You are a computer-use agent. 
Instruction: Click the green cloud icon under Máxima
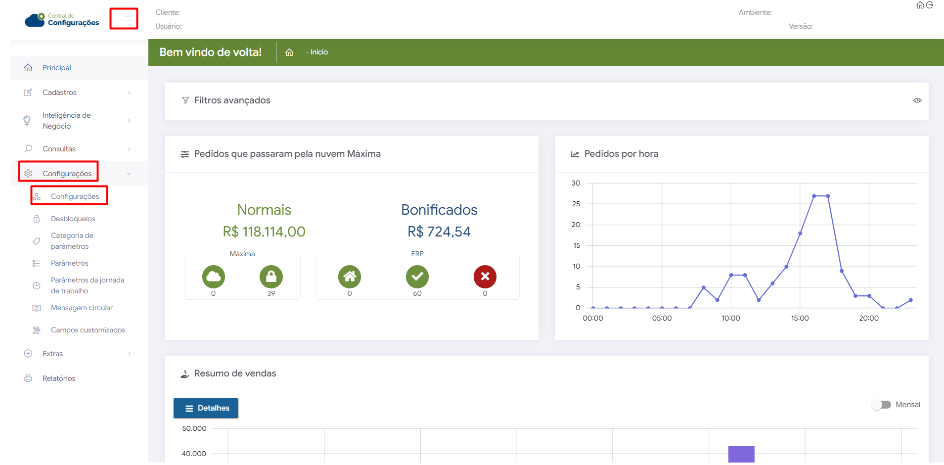point(213,277)
